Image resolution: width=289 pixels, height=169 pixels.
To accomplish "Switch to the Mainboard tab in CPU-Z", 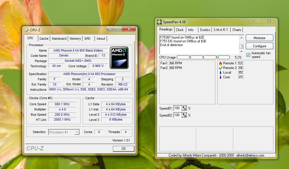I will [x=59, y=39].
